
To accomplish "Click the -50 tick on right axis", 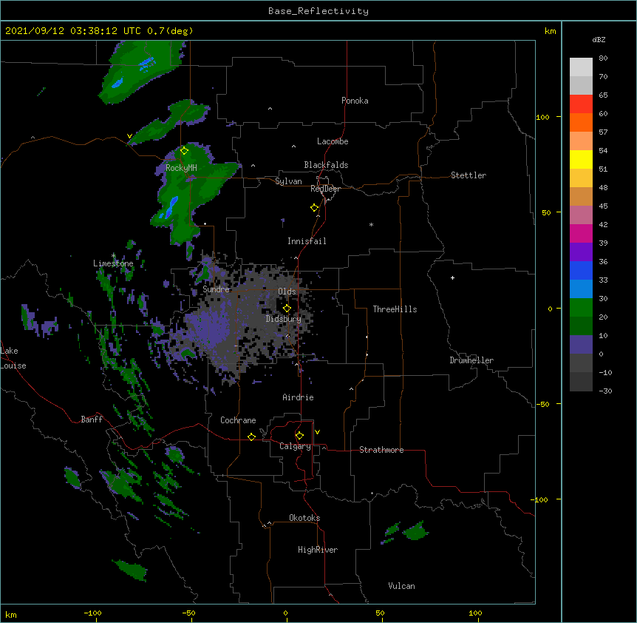I will [x=542, y=404].
